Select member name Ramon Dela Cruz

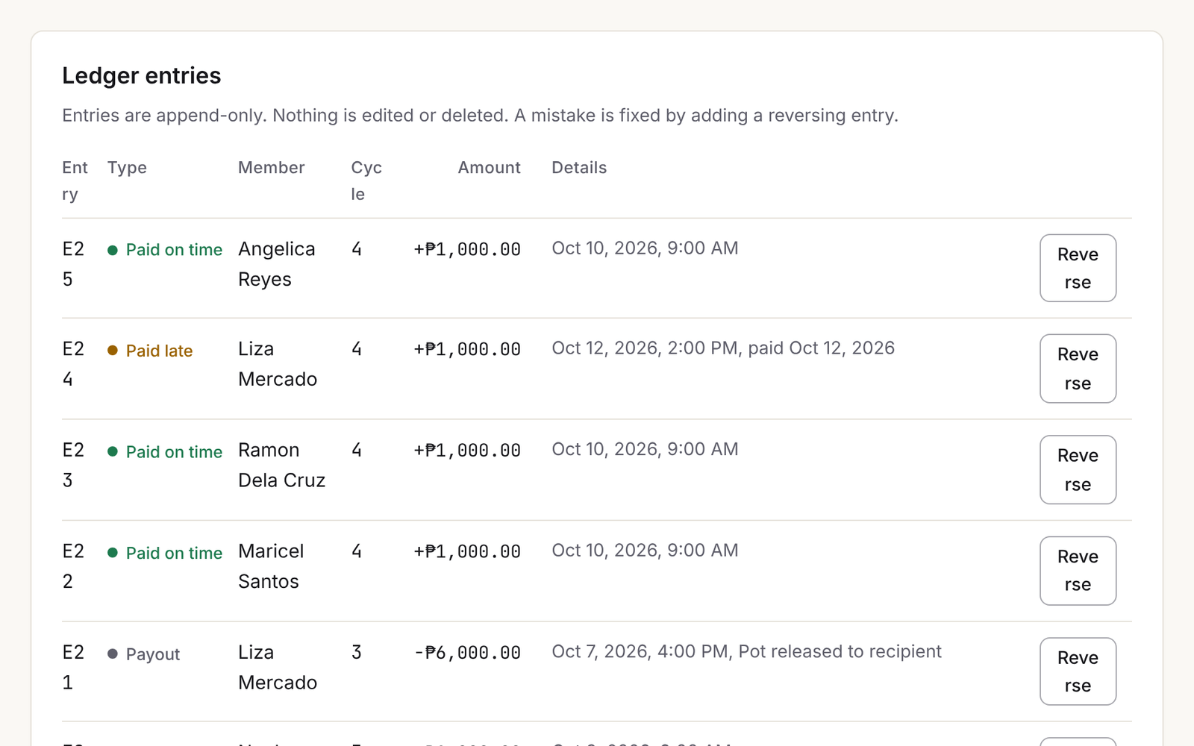[x=282, y=465]
